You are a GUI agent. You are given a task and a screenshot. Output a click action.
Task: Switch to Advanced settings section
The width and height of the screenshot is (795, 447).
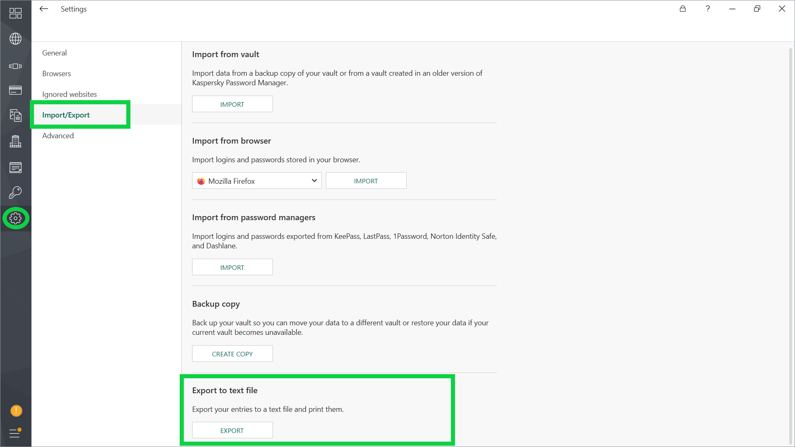click(58, 136)
